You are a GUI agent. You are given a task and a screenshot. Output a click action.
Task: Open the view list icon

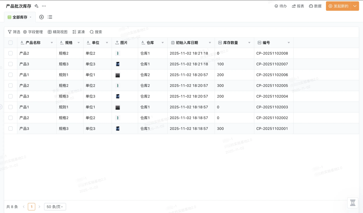coord(50,17)
